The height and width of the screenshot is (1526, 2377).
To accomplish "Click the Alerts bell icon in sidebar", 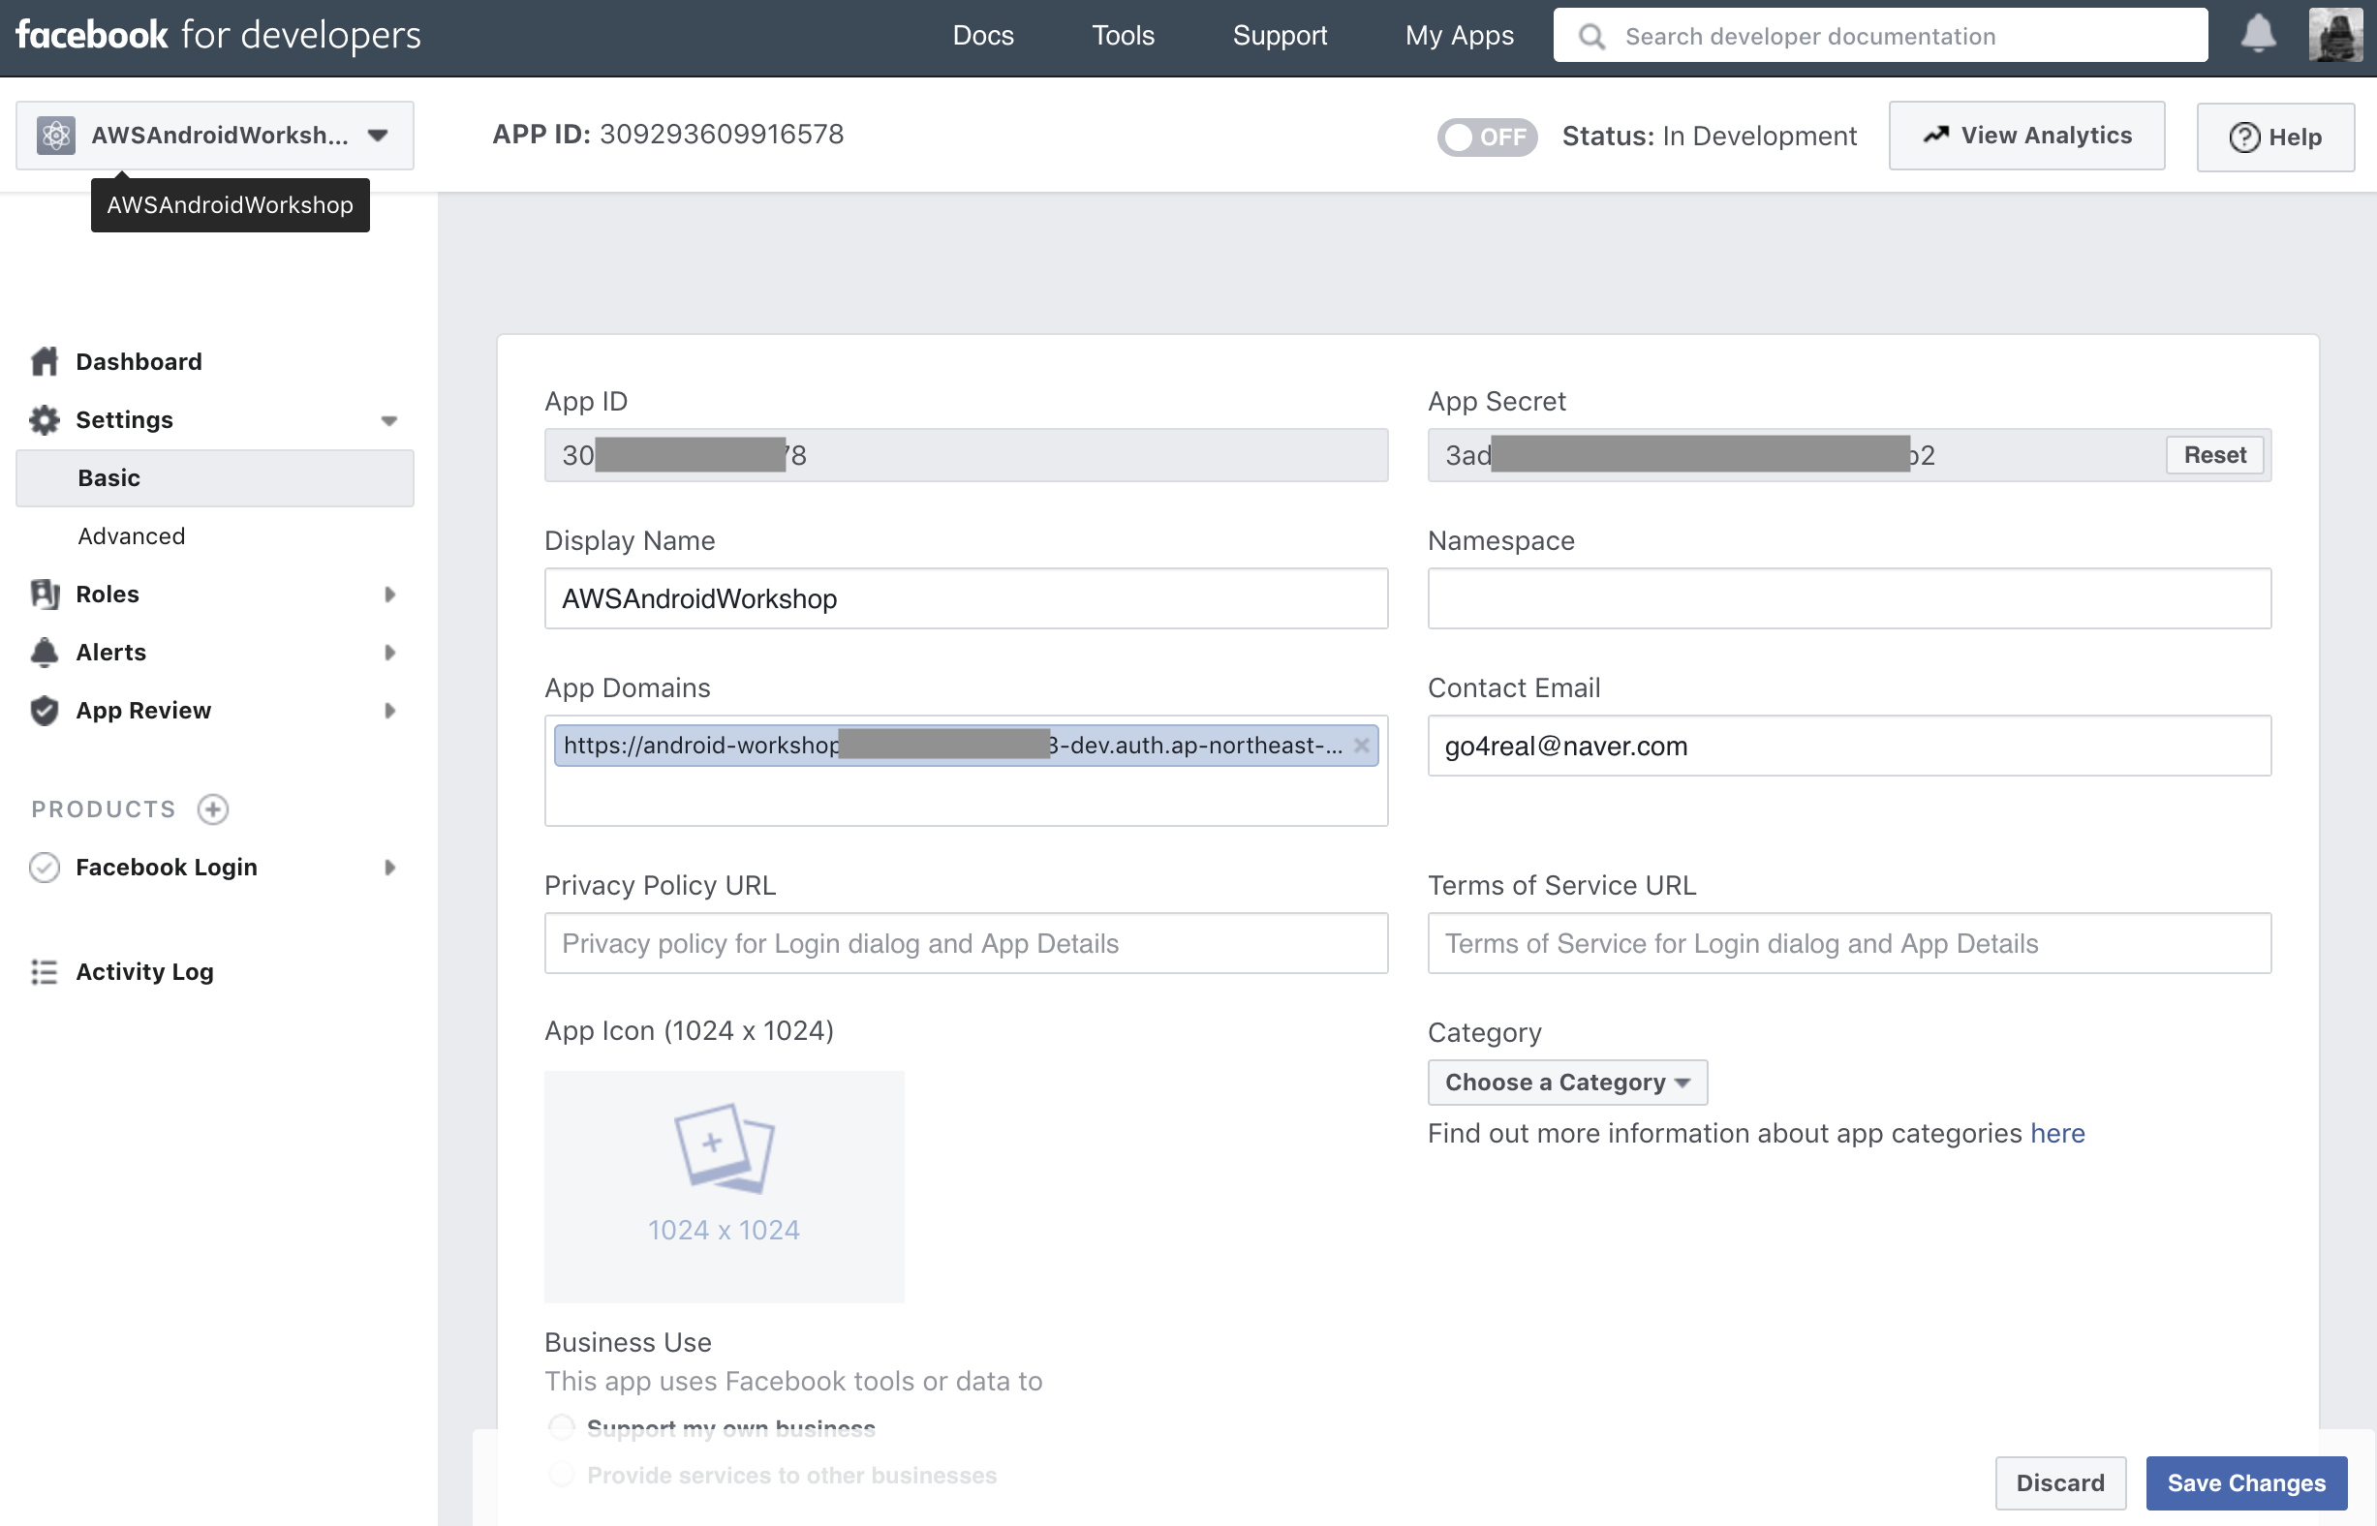I will pos(45,652).
